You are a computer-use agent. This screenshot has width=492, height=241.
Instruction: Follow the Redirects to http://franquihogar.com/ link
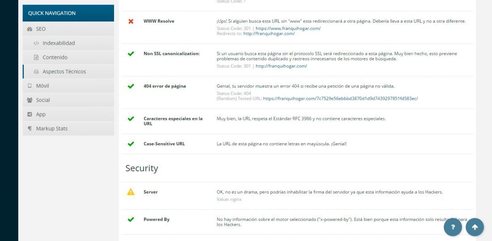coord(269,34)
